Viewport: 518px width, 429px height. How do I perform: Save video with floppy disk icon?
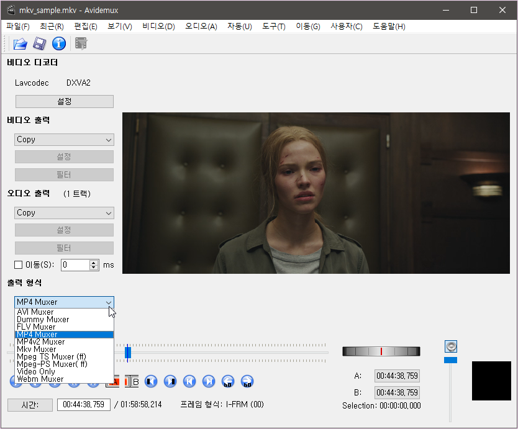[x=40, y=43]
